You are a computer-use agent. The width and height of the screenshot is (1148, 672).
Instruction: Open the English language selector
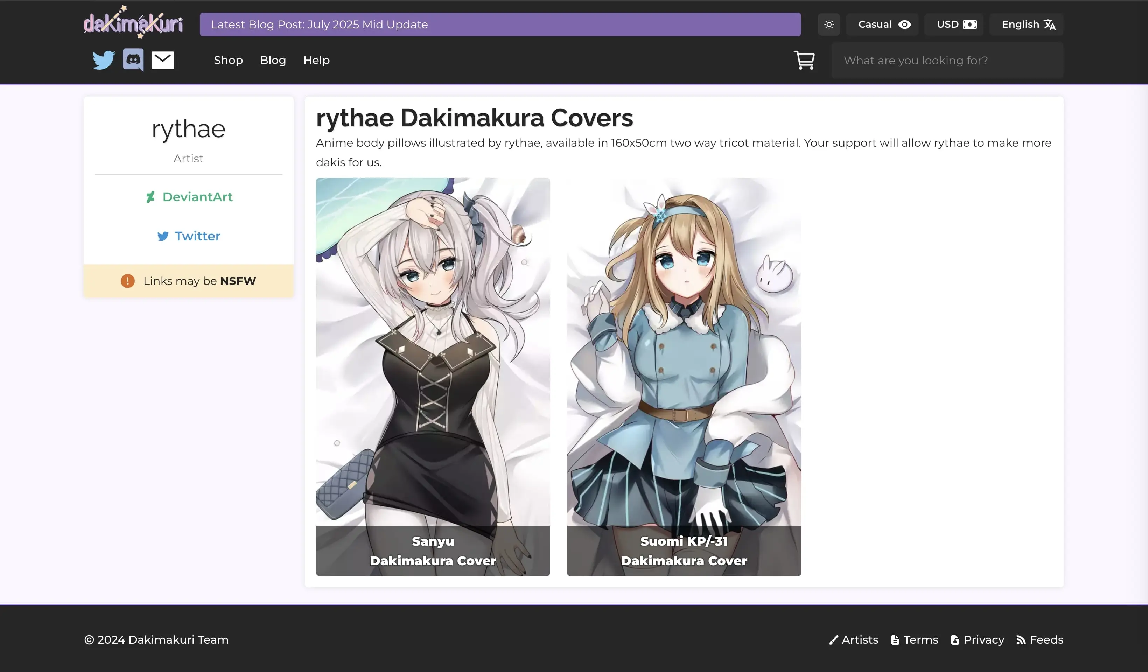[x=1026, y=24]
